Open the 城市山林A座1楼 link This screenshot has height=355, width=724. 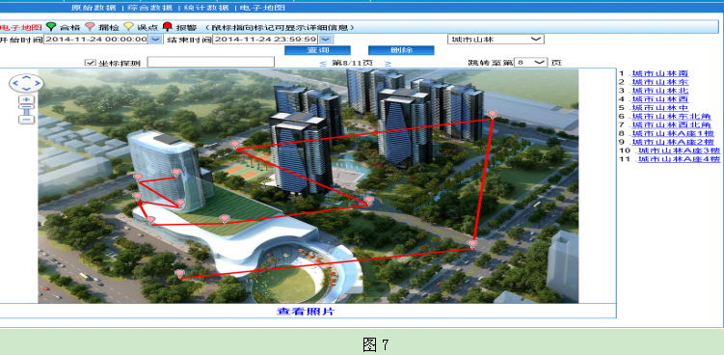[x=672, y=133]
